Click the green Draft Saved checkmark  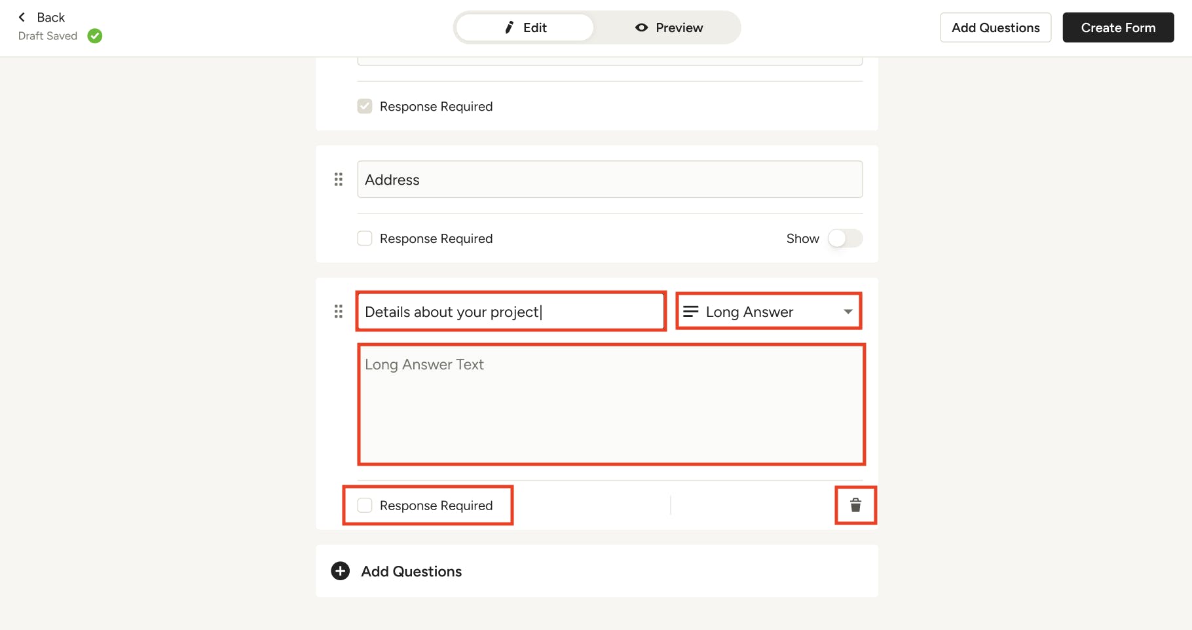click(x=95, y=36)
